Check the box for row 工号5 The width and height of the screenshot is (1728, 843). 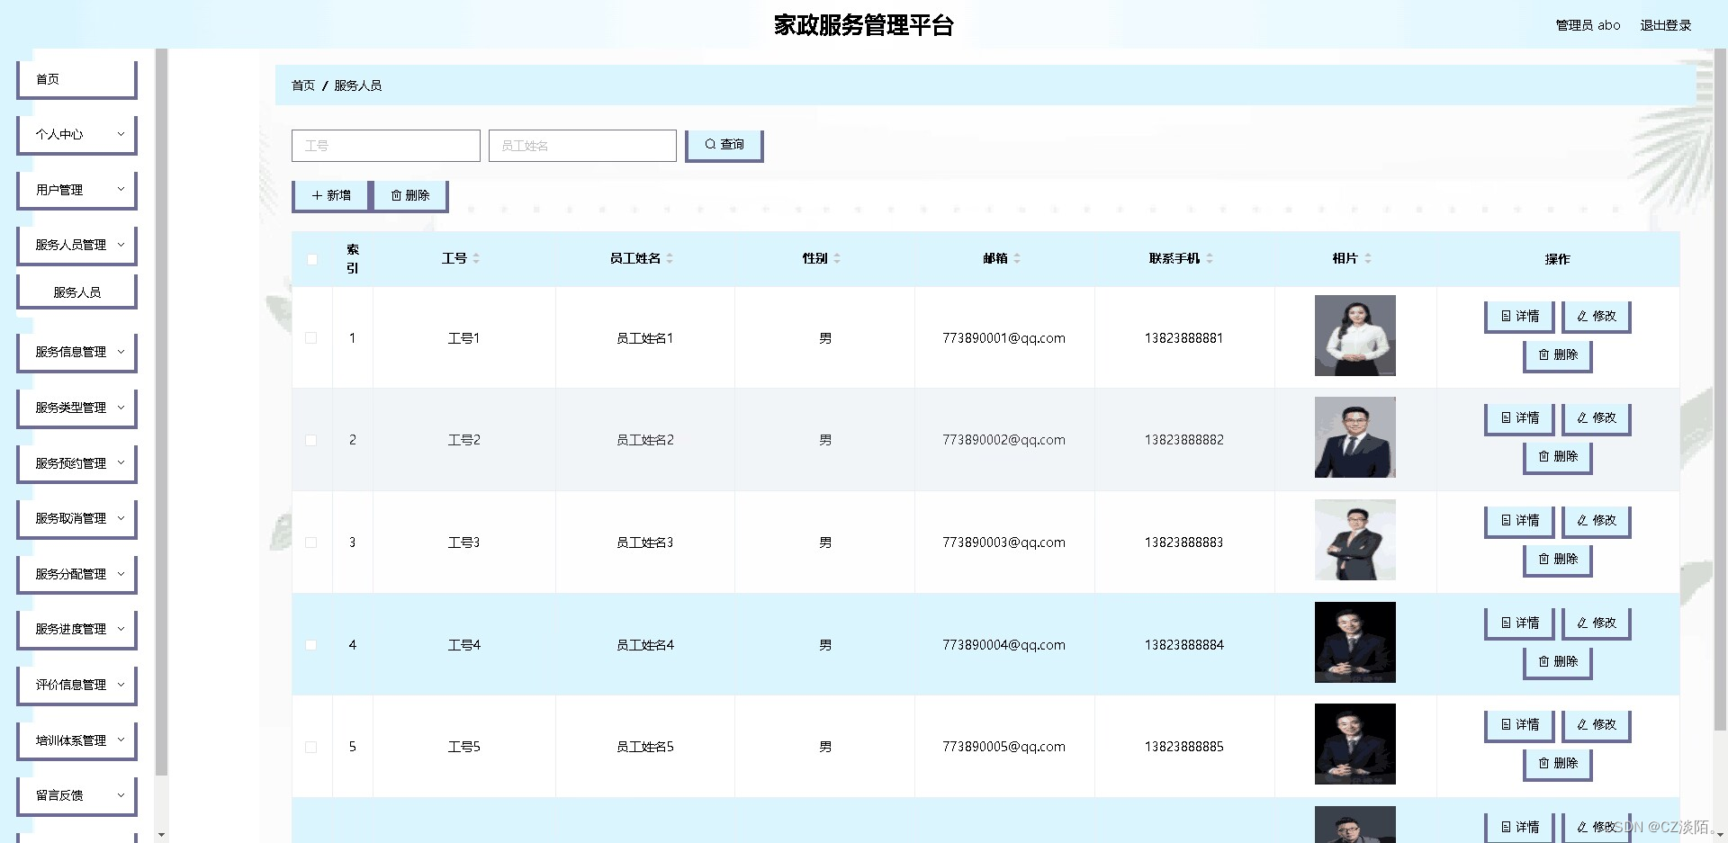click(x=311, y=747)
